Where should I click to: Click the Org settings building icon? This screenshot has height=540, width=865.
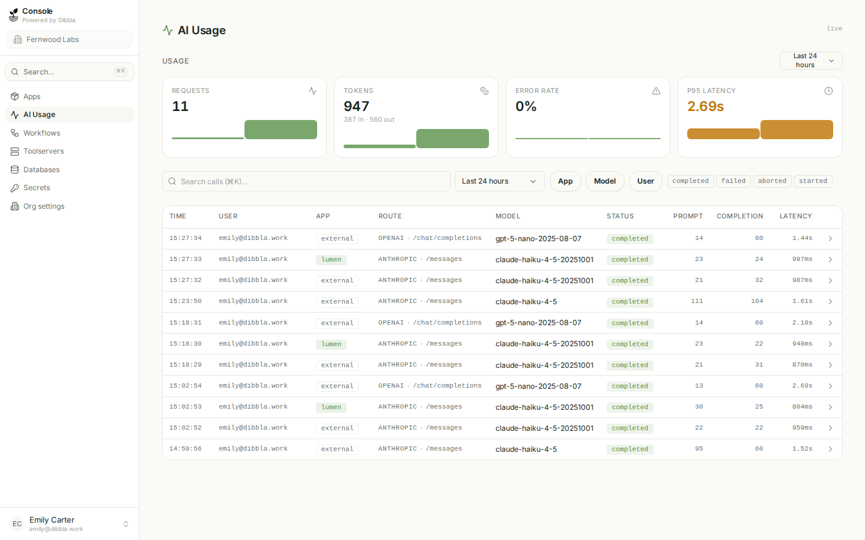[15, 206]
